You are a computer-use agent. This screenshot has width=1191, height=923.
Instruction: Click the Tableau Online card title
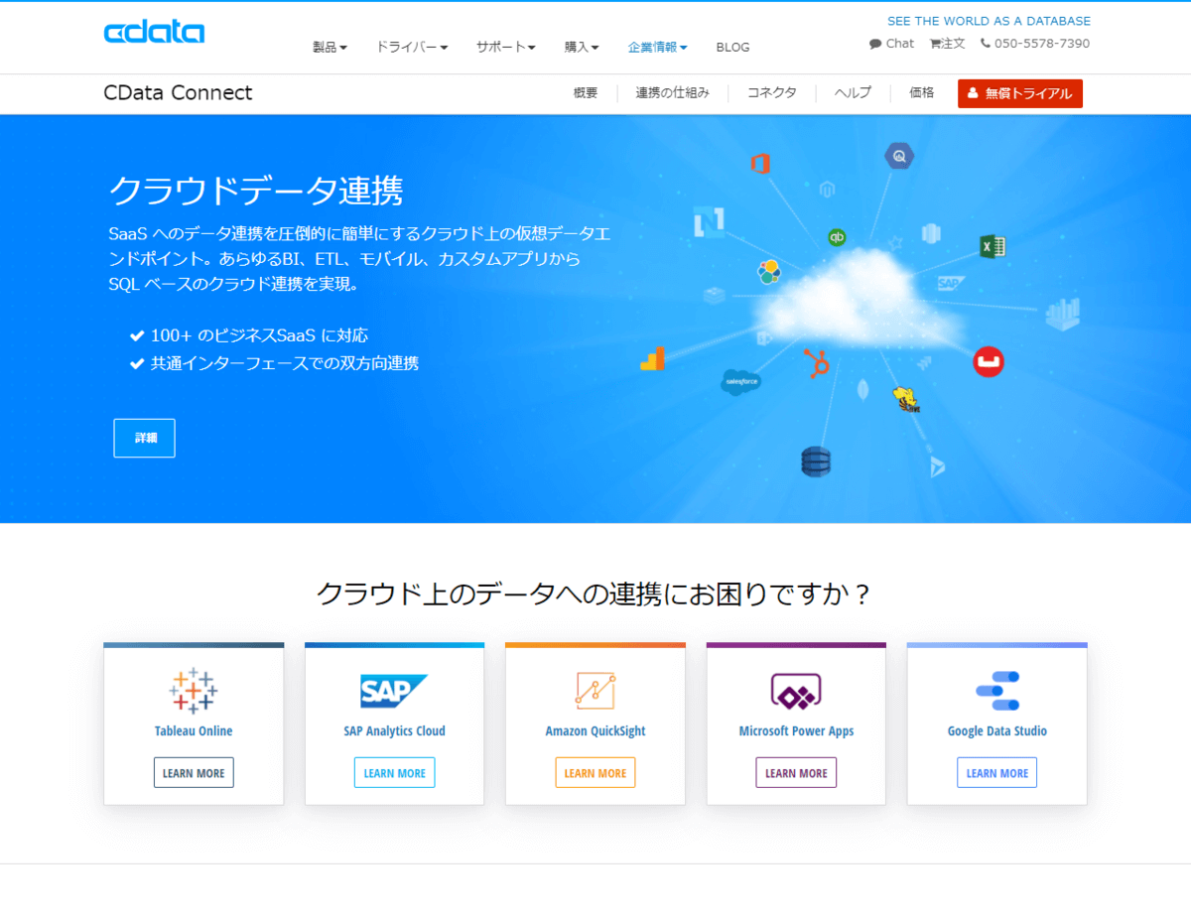point(194,731)
